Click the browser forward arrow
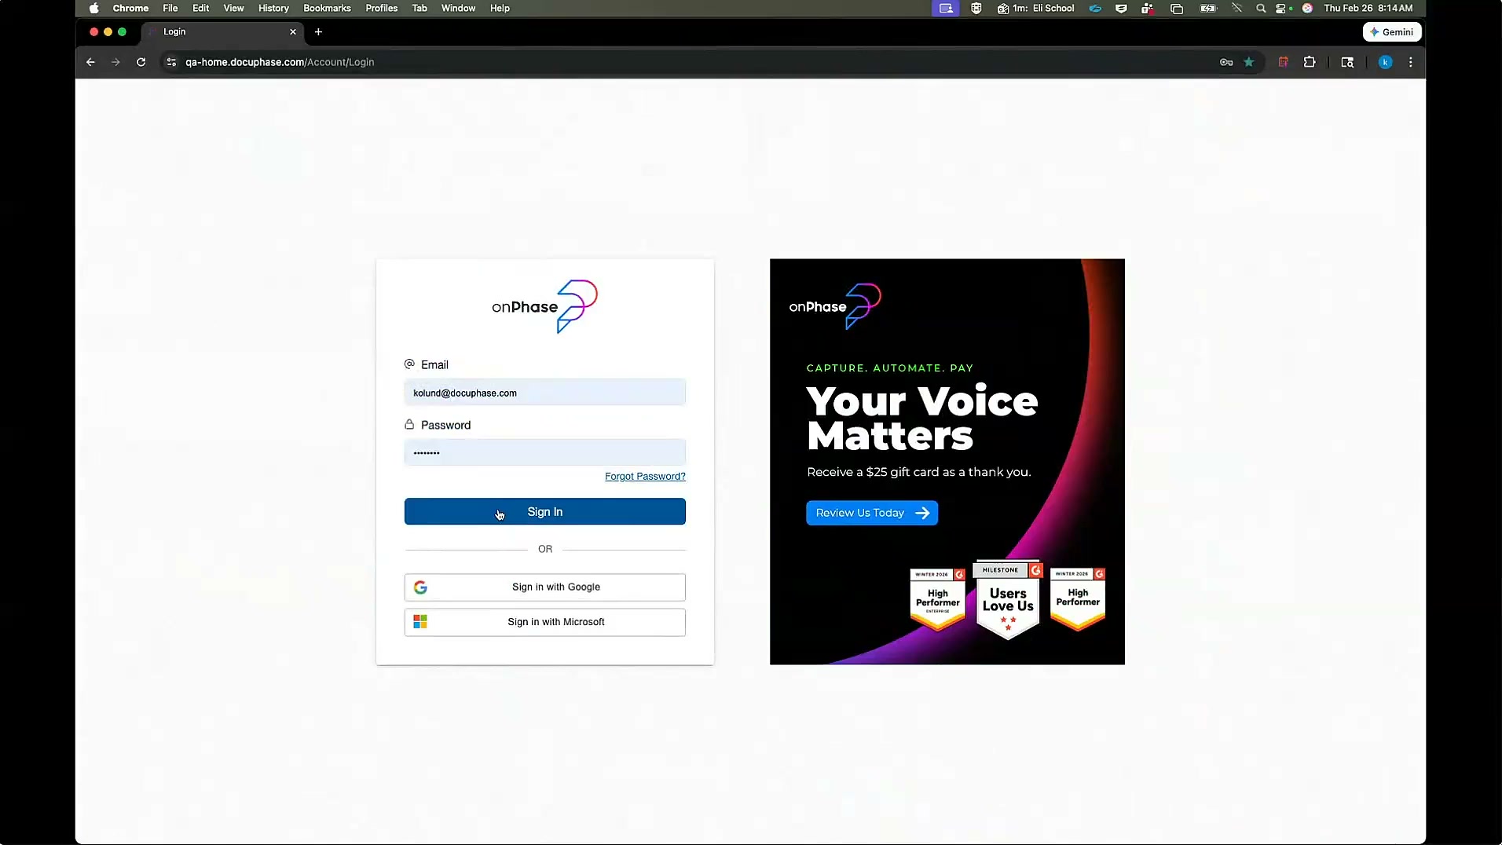1502x845 pixels. pos(115,62)
